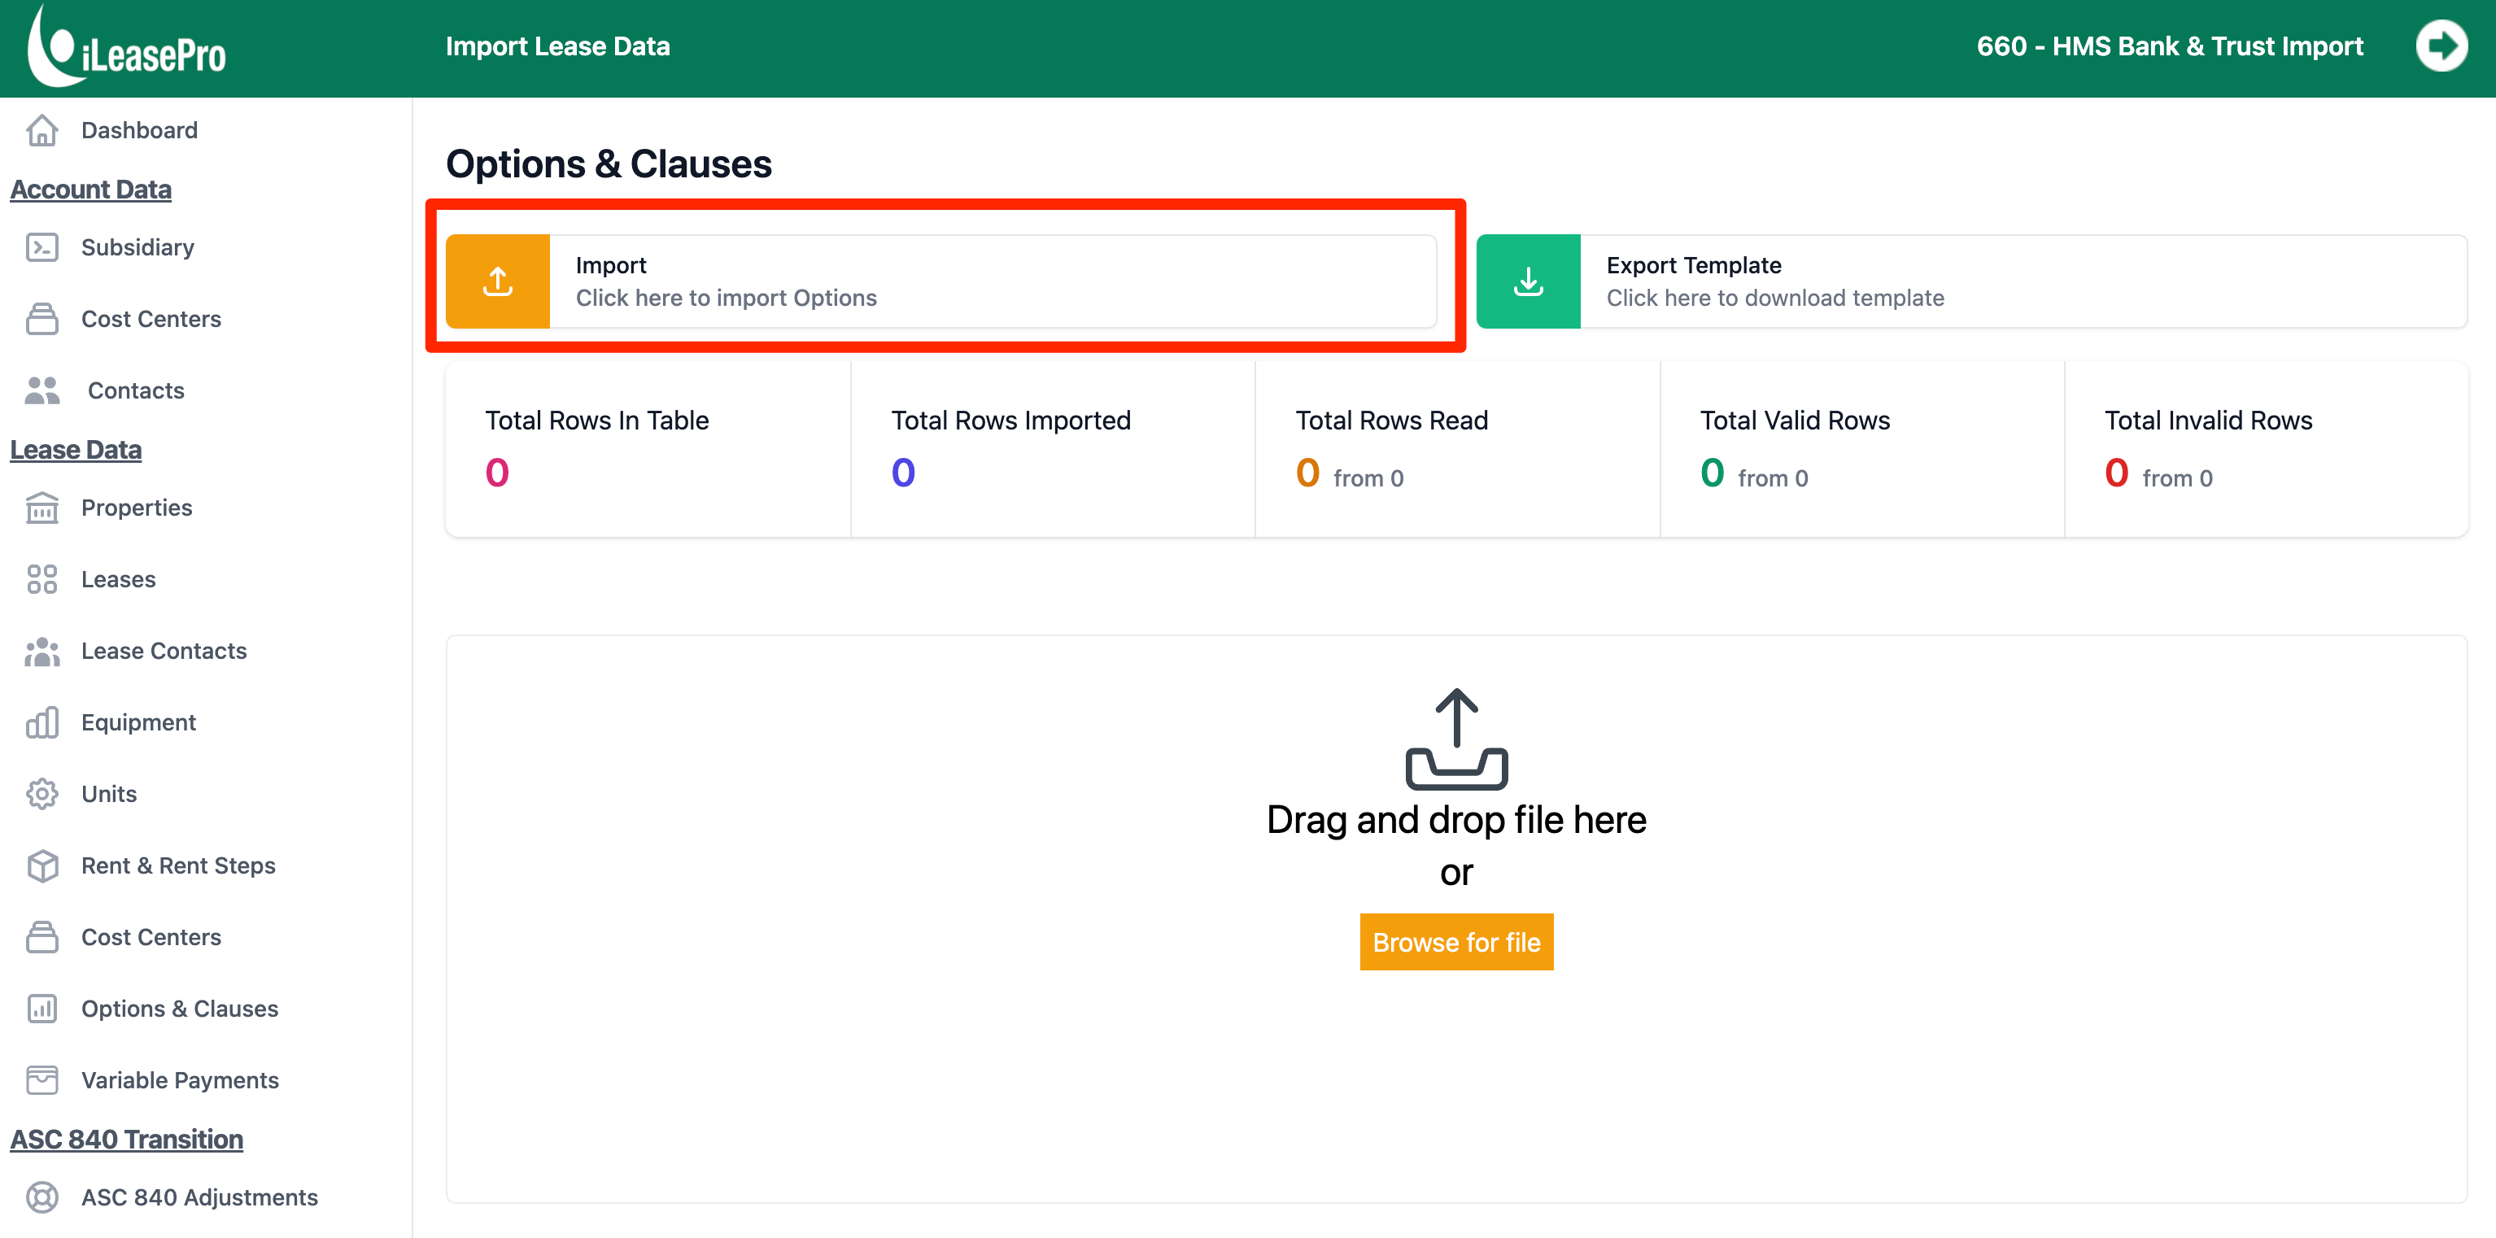Go to Options & Clauses sidebar item
This screenshot has width=2496, height=1238.
tap(179, 1009)
